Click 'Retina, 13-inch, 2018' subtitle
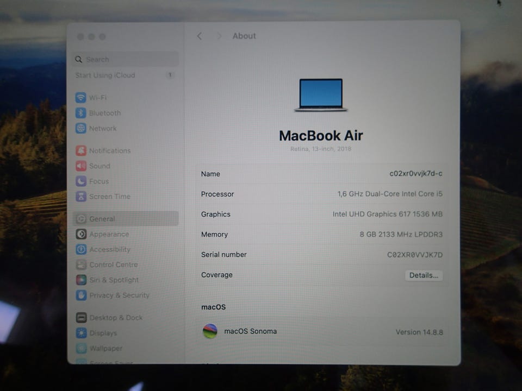The width and height of the screenshot is (522, 391). [321, 149]
